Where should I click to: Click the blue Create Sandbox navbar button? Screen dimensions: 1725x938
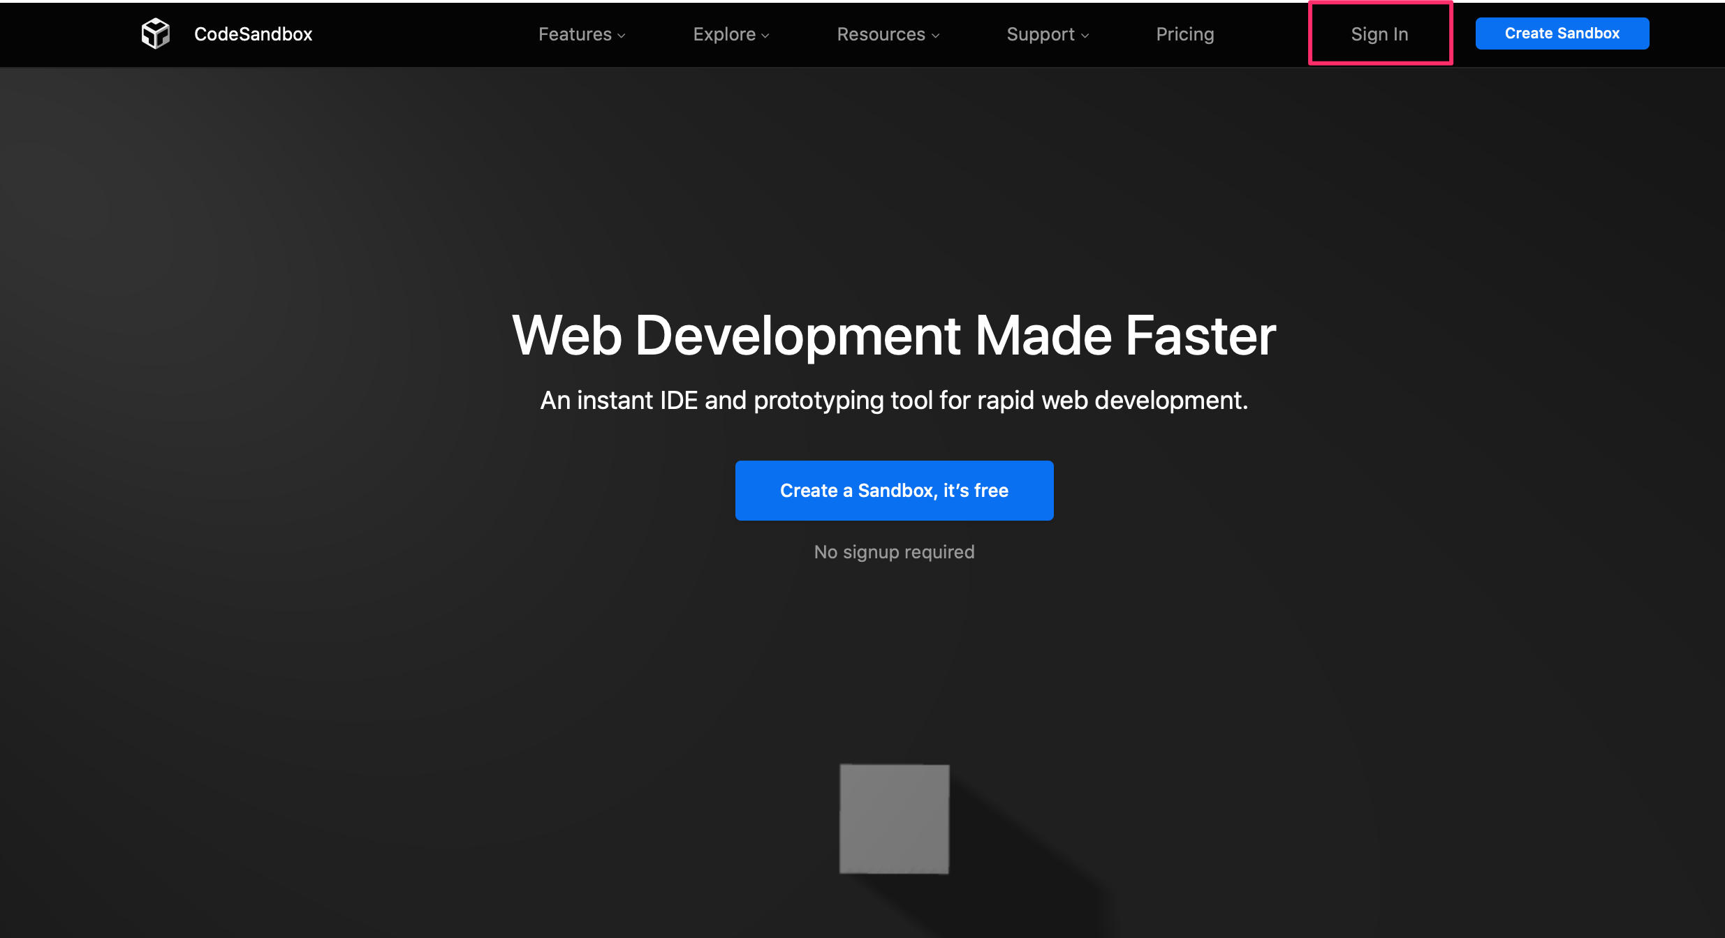pos(1562,33)
